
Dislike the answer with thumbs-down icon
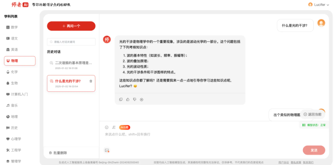tap(135, 99)
